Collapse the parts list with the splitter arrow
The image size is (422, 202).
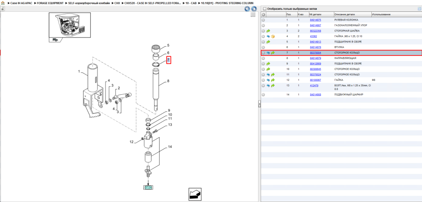[259, 104]
